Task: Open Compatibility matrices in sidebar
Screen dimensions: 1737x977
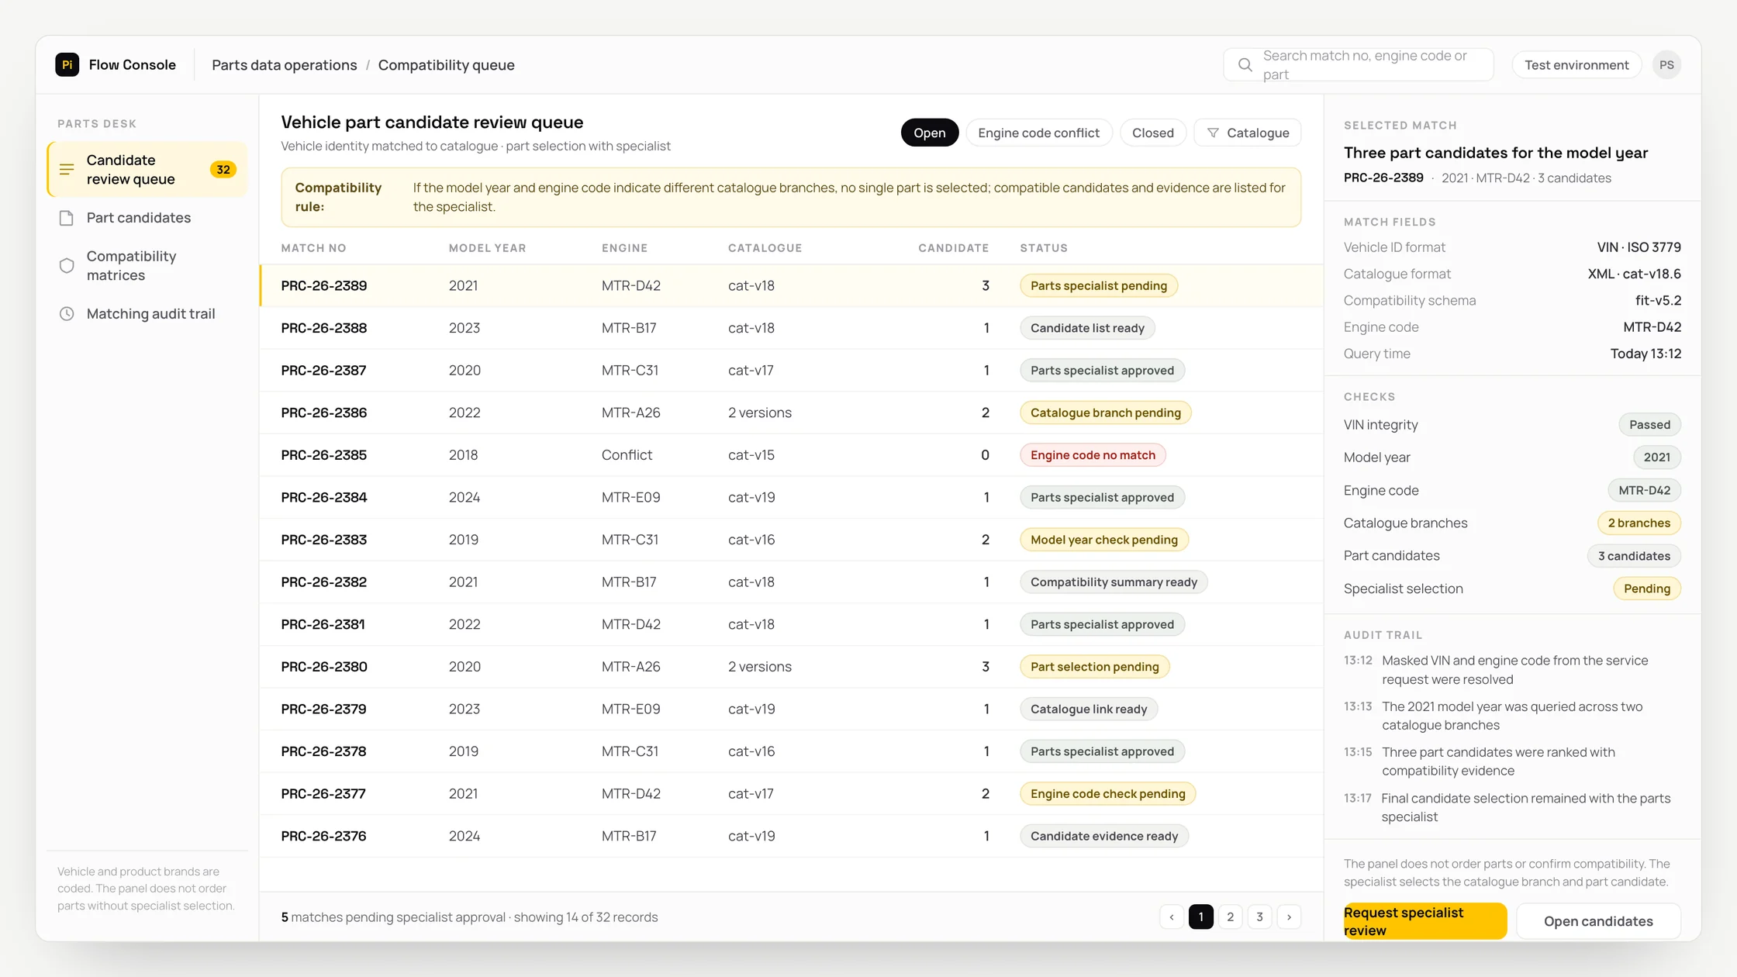Action: pyautogui.click(x=147, y=266)
